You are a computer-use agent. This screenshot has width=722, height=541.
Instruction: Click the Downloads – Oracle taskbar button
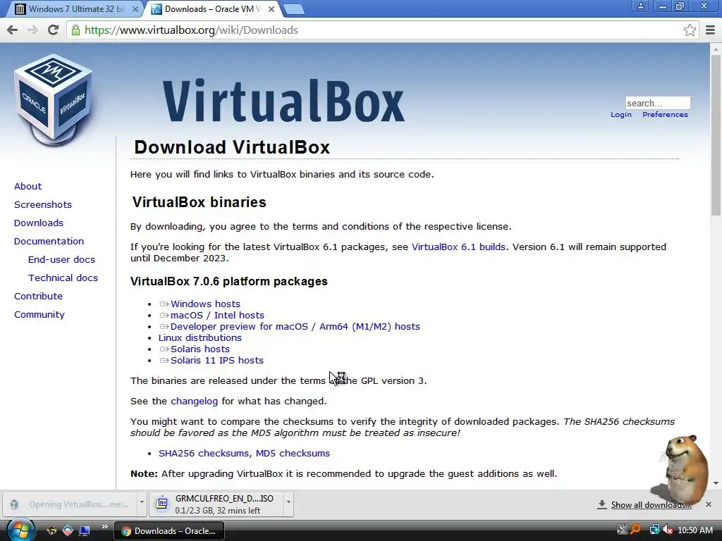(x=169, y=531)
